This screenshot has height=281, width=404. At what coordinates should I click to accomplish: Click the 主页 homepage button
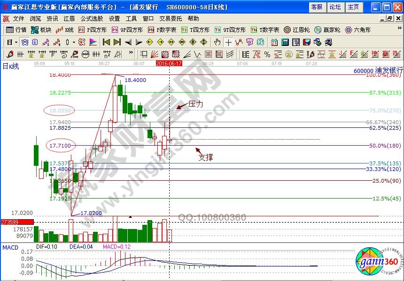pos(353,7)
